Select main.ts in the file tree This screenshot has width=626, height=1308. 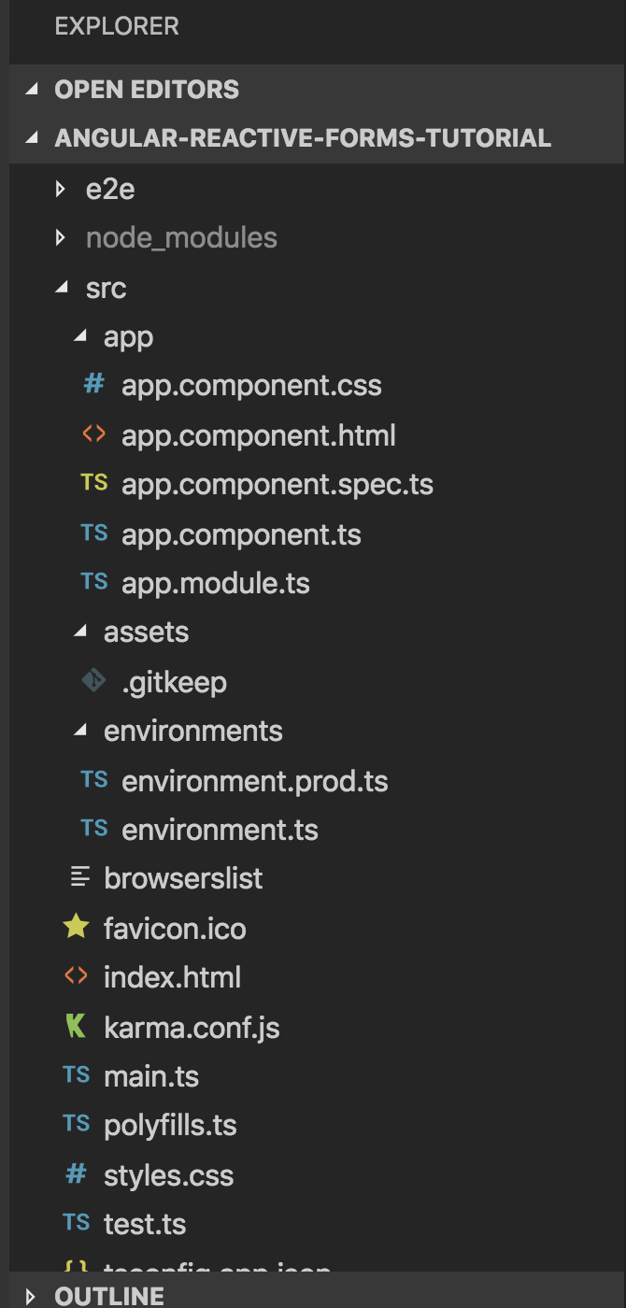151,1076
